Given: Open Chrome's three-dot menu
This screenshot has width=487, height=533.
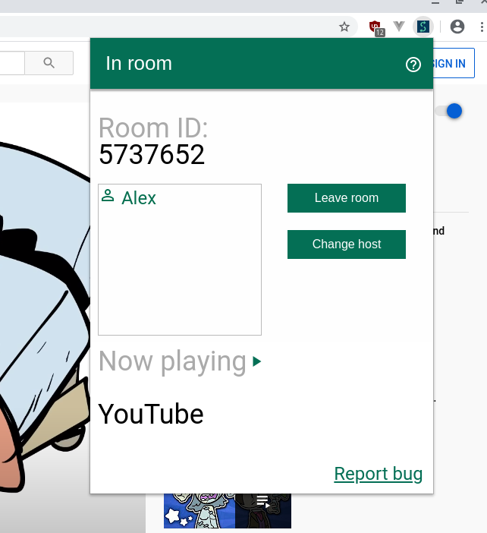Looking at the screenshot, I should pos(482,27).
